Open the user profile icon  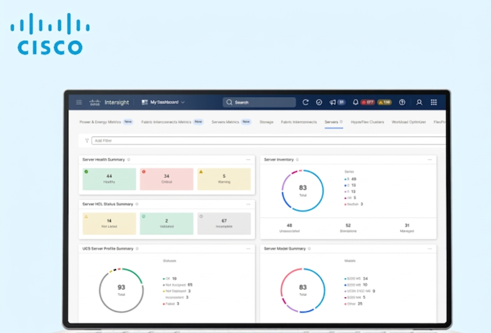[x=419, y=102]
